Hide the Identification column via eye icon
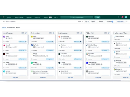Image resolution: width=130 pixels, height=97 pixels. pos(26,33)
